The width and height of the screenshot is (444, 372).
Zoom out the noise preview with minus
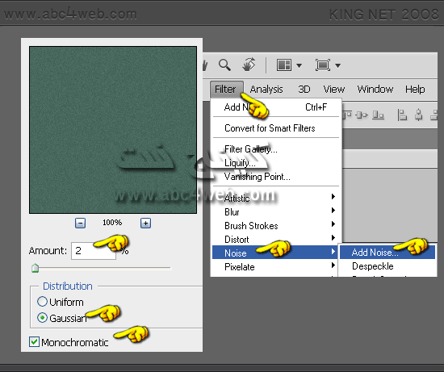click(x=80, y=223)
